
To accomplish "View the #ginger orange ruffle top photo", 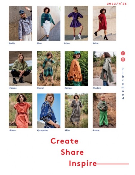I will 76,68.
